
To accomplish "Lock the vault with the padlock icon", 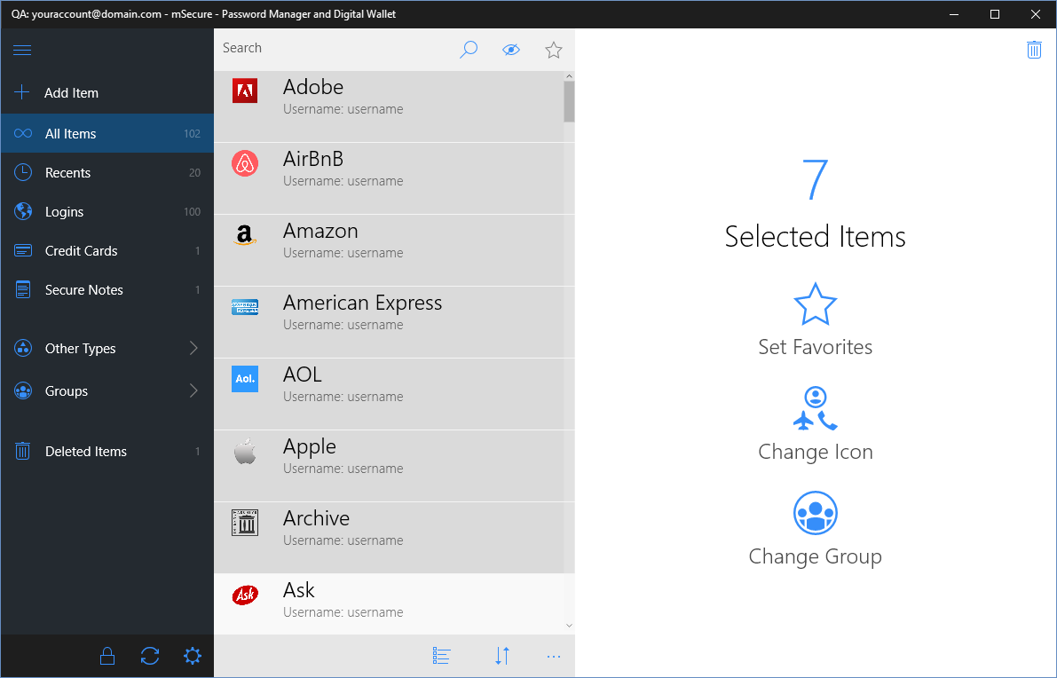I will coord(107,656).
